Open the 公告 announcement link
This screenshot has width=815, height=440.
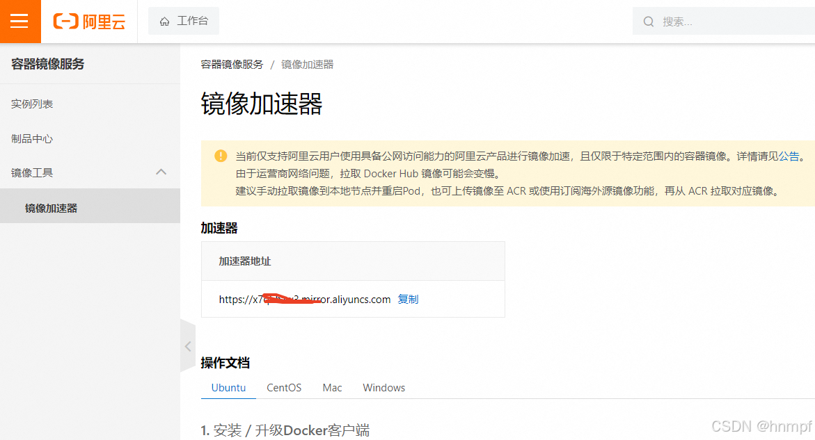tap(789, 156)
